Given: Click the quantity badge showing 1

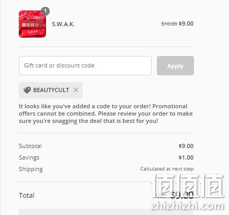Looking at the screenshot, I should click(x=45, y=12).
